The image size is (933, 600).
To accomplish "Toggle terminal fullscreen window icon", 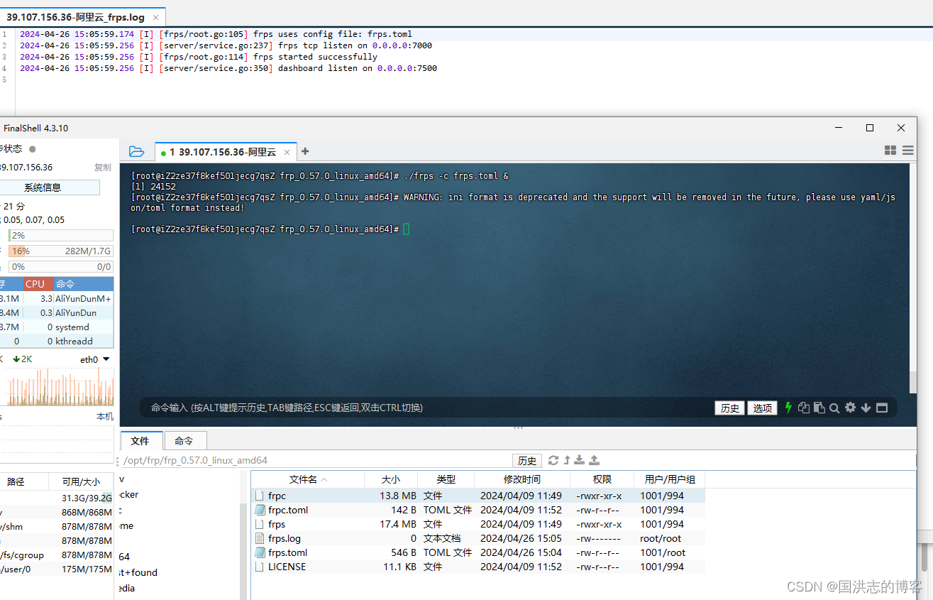I will click(x=882, y=408).
